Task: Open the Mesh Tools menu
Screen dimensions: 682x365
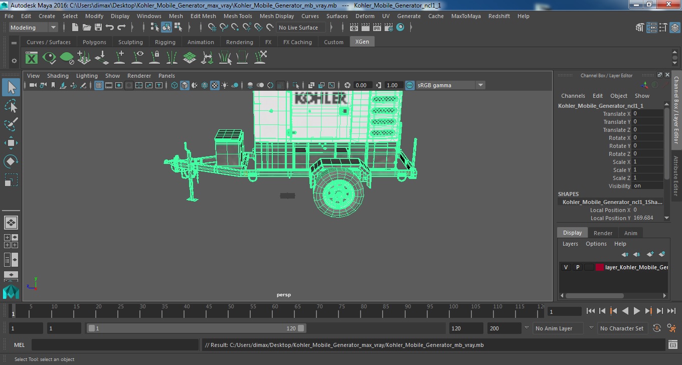Action: click(x=238, y=16)
